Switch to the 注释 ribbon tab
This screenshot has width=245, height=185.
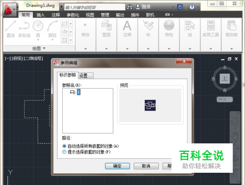pos(56,15)
